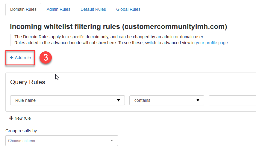Click the plus icon beside New rule

point(11,118)
